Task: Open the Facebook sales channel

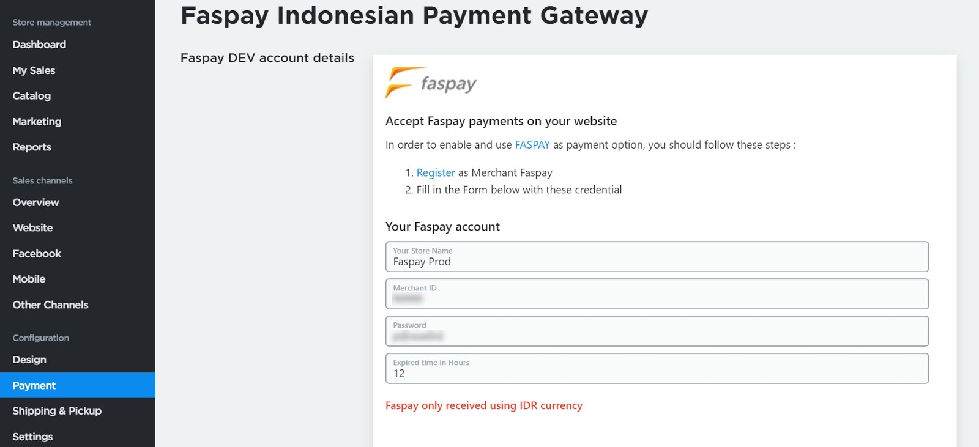Action: [x=37, y=254]
